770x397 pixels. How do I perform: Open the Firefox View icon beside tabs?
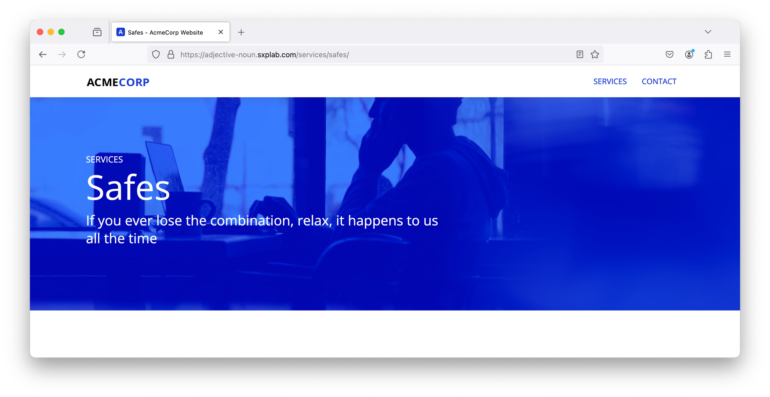pos(97,32)
